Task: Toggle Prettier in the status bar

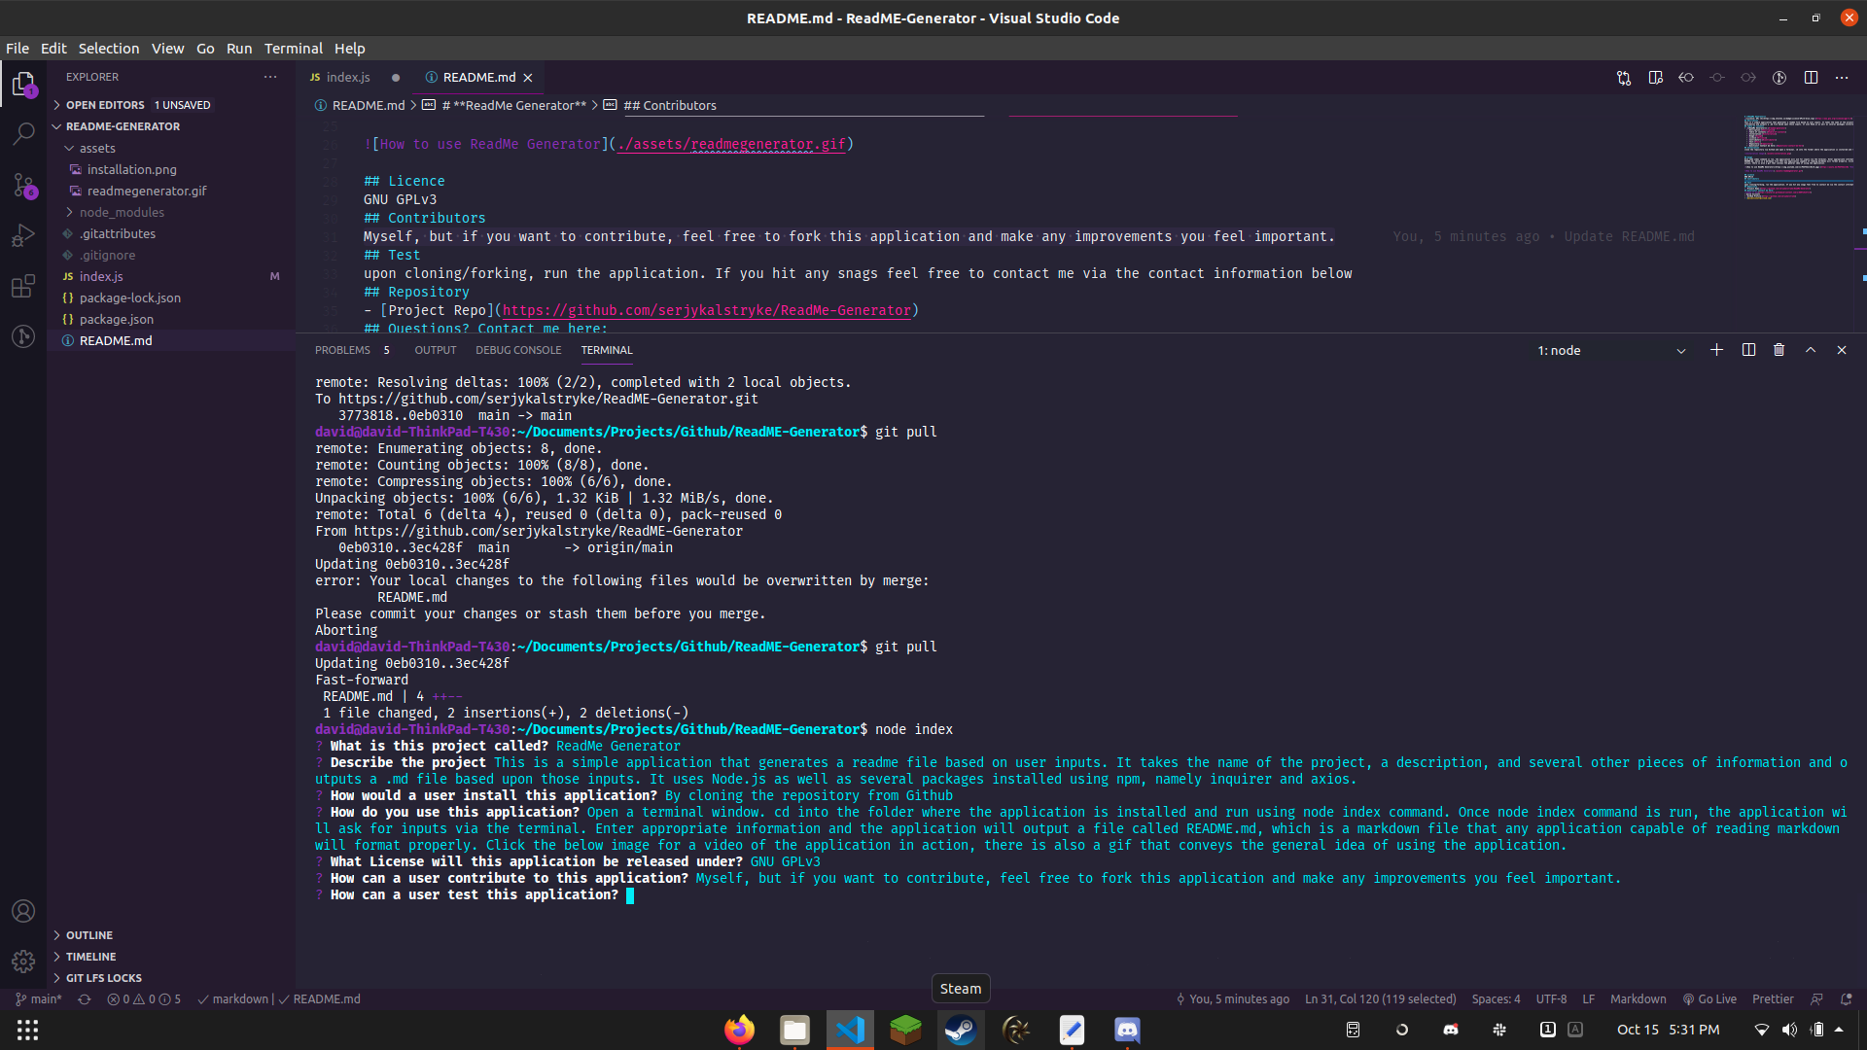Action: (1772, 998)
